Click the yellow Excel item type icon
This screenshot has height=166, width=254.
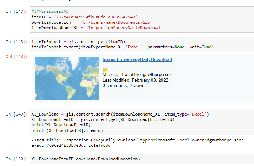pos(105,69)
